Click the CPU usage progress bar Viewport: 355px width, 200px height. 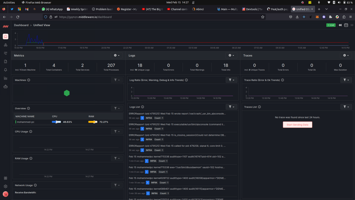[x=56, y=122]
